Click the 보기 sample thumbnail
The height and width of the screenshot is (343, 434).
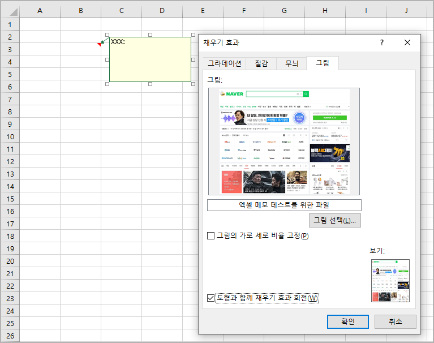(390, 280)
